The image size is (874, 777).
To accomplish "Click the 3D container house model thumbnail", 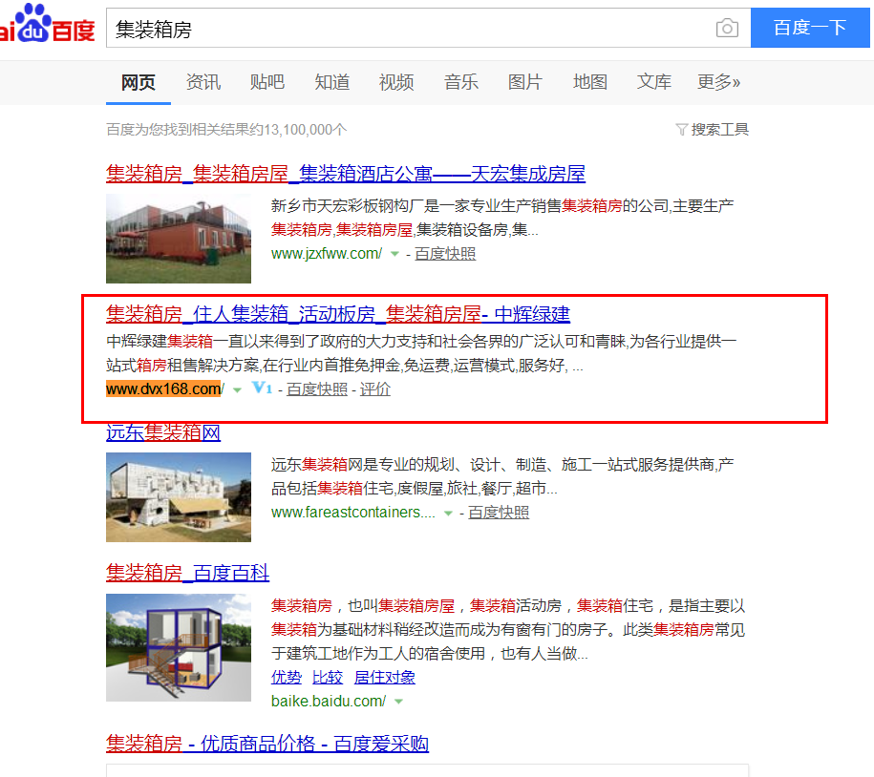I will pyautogui.click(x=179, y=647).
